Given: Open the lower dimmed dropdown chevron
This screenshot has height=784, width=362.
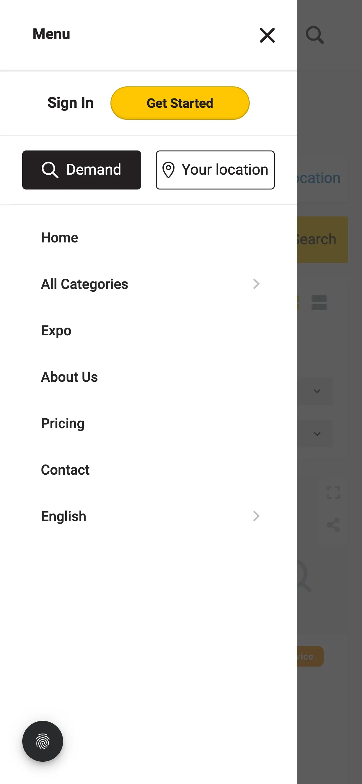Looking at the screenshot, I should click(x=317, y=434).
